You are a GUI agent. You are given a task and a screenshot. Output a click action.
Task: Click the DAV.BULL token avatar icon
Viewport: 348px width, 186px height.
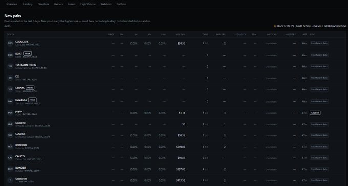point(10,101)
